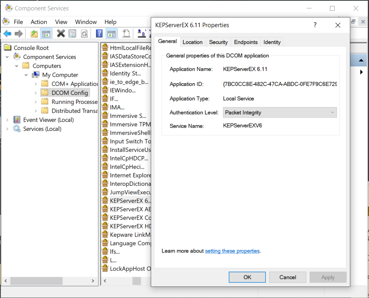Click the Internet Explore entry icon
Screen dimensions: 369x298
click(105, 175)
